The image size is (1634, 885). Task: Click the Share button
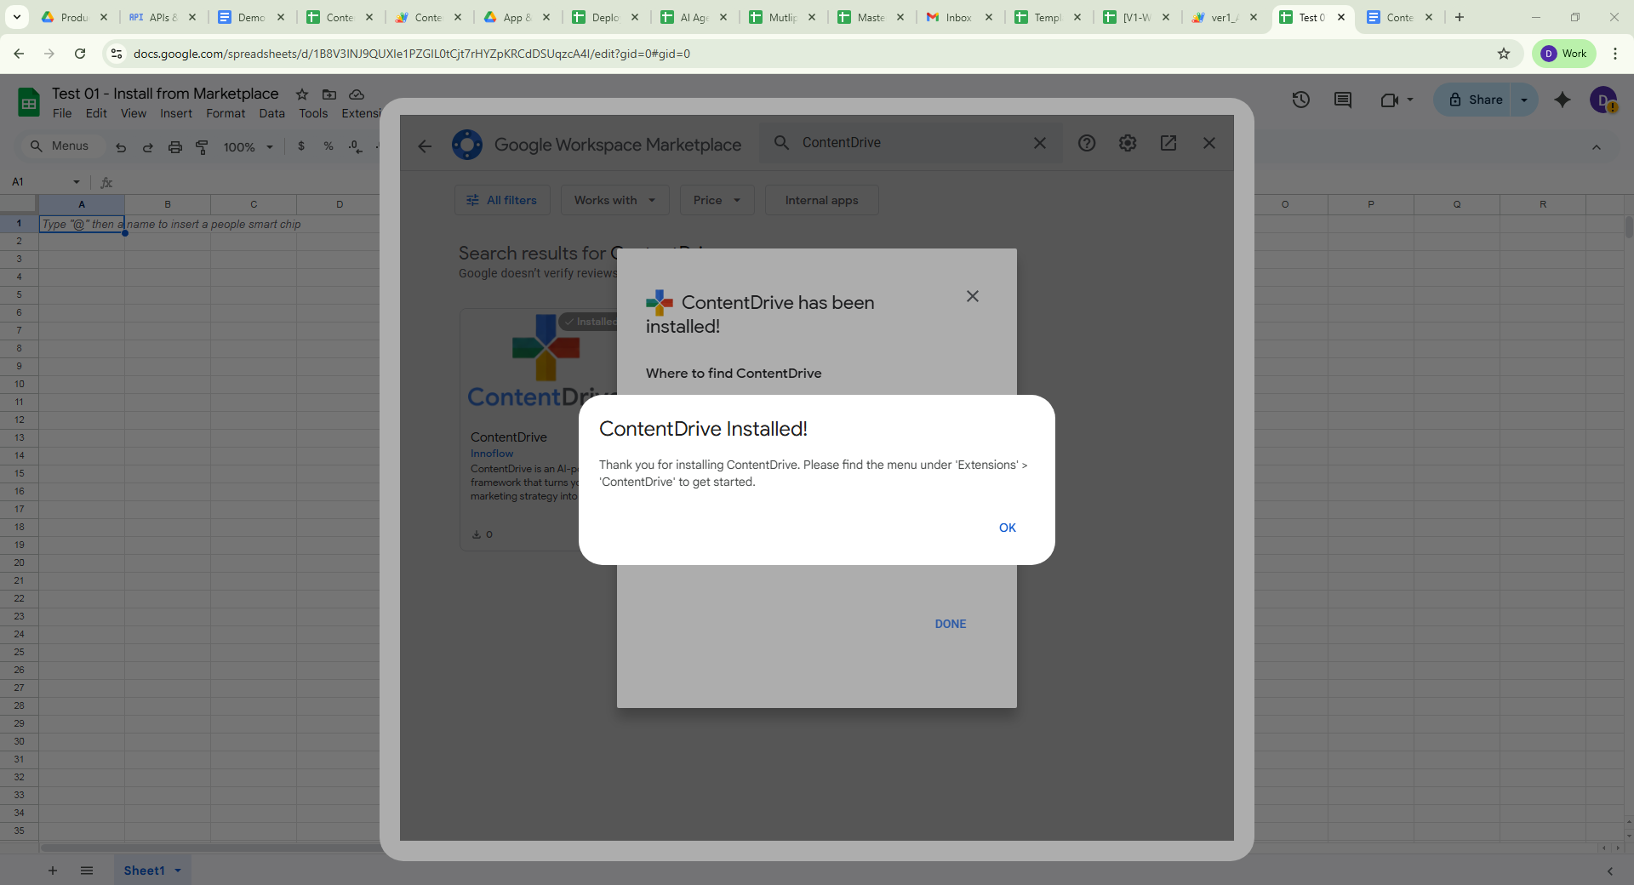[1476, 100]
